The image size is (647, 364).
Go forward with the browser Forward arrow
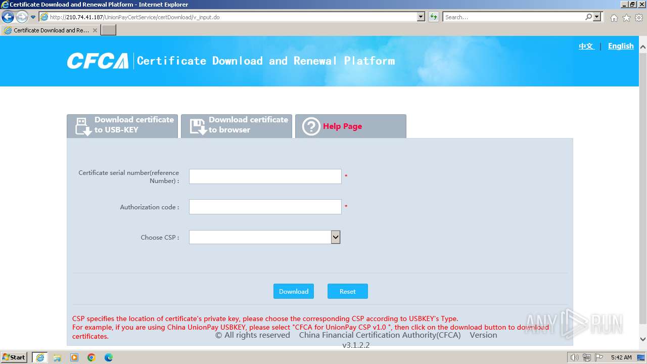(22, 17)
